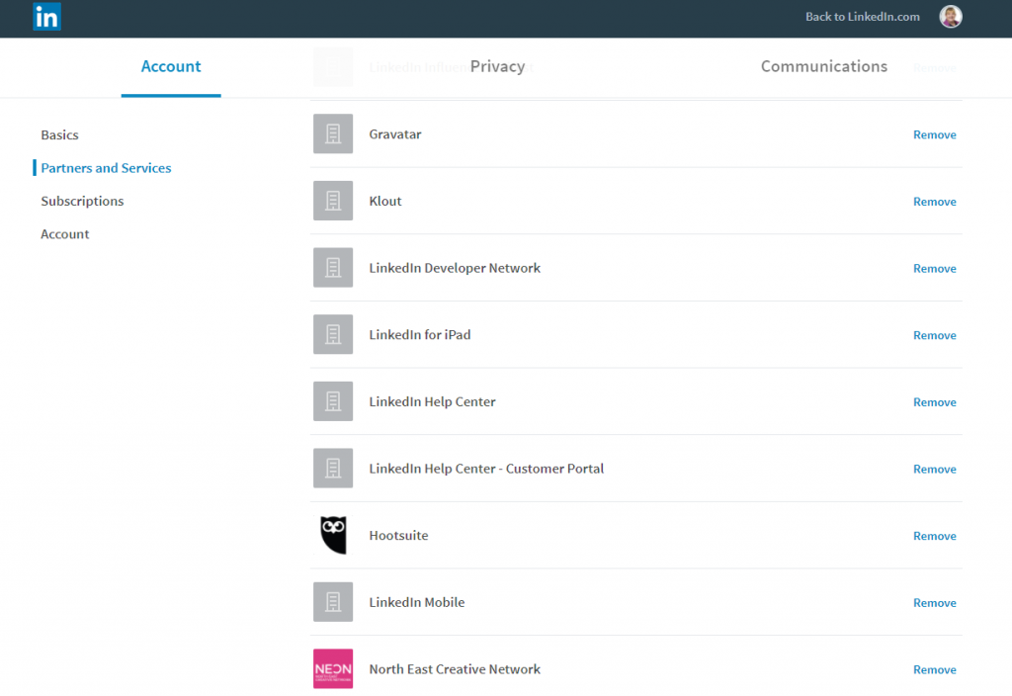Select the LinkedIn for iPad icon

pos(333,334)
